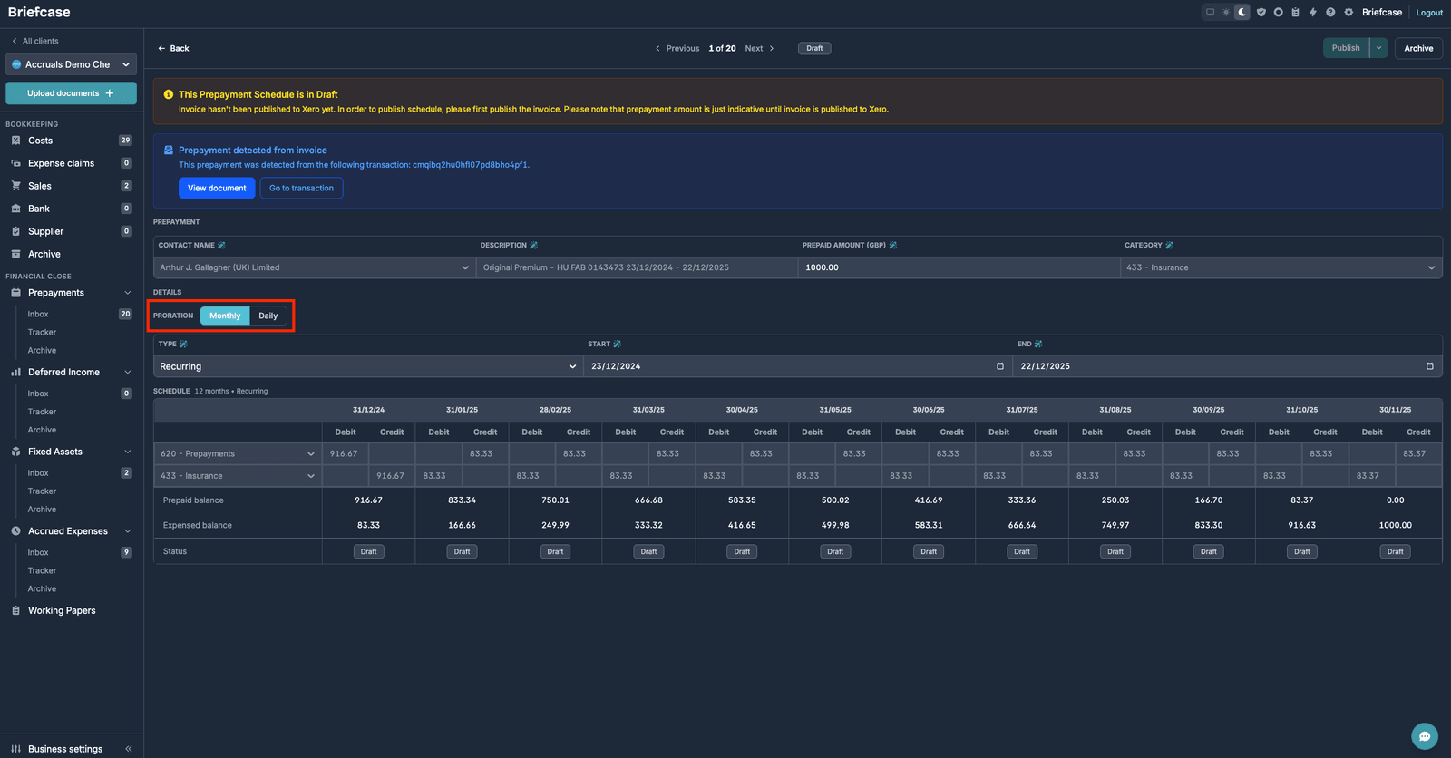Open settings gear icon in header

tap(1349, 13)
